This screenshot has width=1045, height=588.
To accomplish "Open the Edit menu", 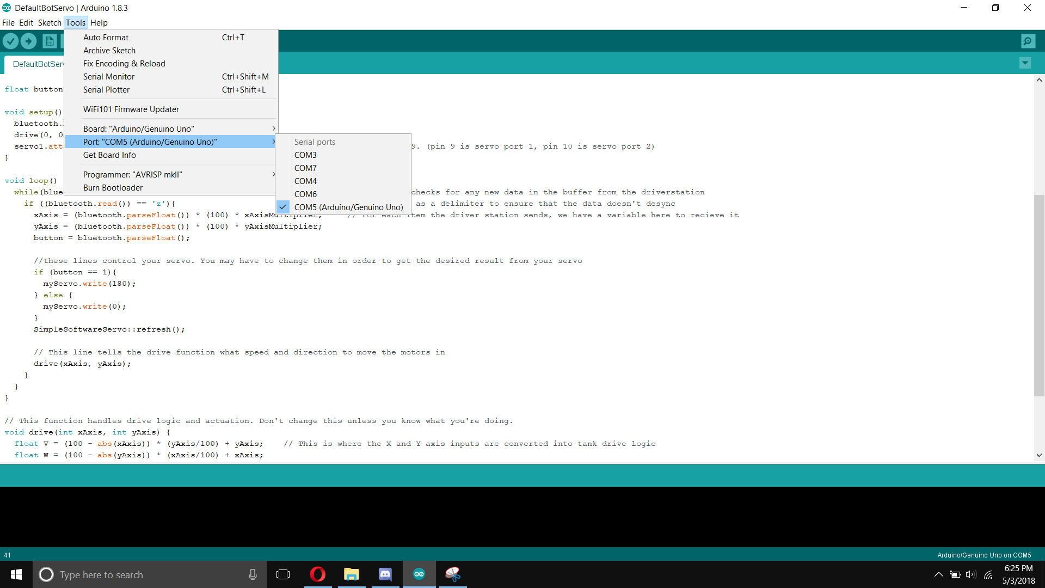I will (x=26, y=23).
